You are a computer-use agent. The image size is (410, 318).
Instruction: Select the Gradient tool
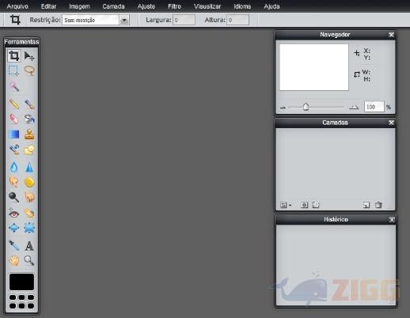(14, 134)
